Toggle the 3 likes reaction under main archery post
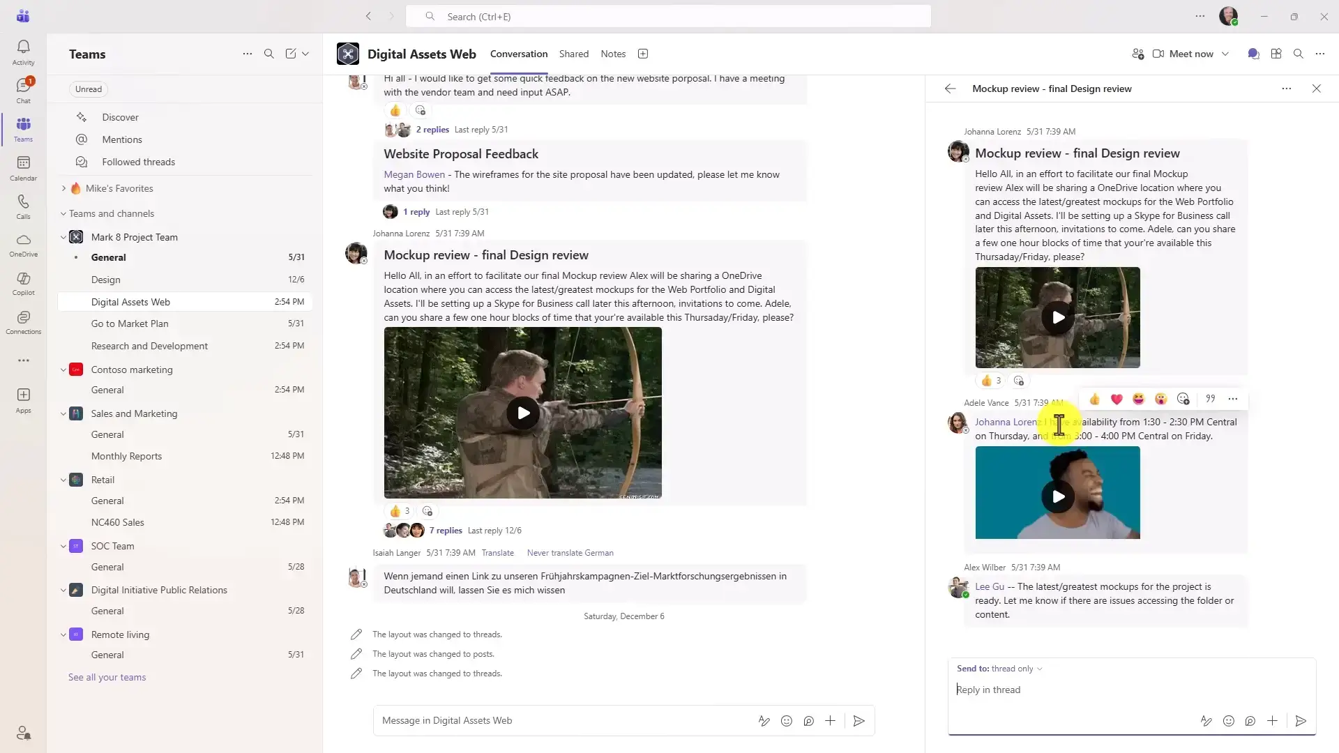 point(400,511)
